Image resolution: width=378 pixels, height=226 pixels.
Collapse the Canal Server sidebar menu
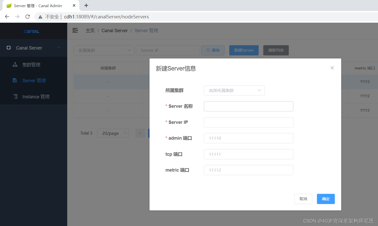(33, 48)
